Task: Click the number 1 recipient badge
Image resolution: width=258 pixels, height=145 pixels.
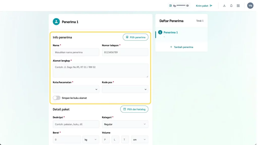Action: point(160,32)
